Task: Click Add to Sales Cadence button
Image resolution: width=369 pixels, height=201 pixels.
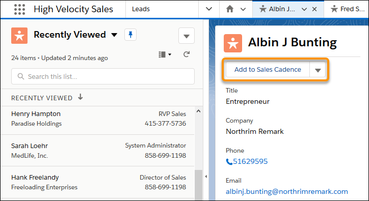Action: pyautogui.click(x=268, y=70)
